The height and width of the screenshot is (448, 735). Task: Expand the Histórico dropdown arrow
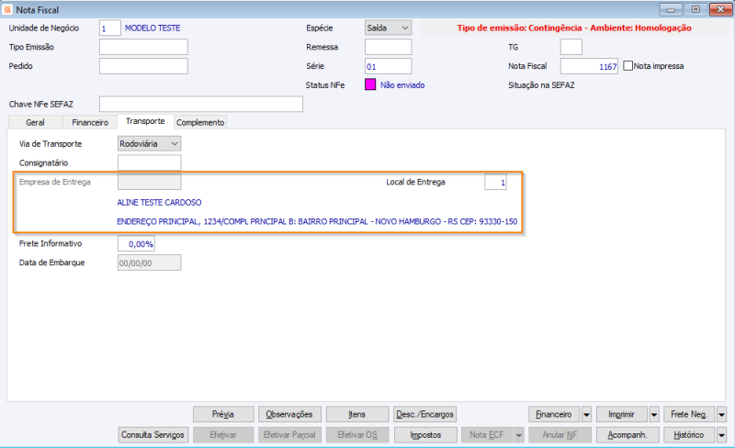coord(721,435)
